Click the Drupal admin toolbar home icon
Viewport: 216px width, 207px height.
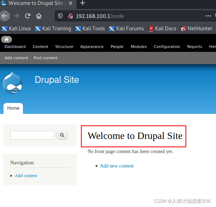(6, 39)
